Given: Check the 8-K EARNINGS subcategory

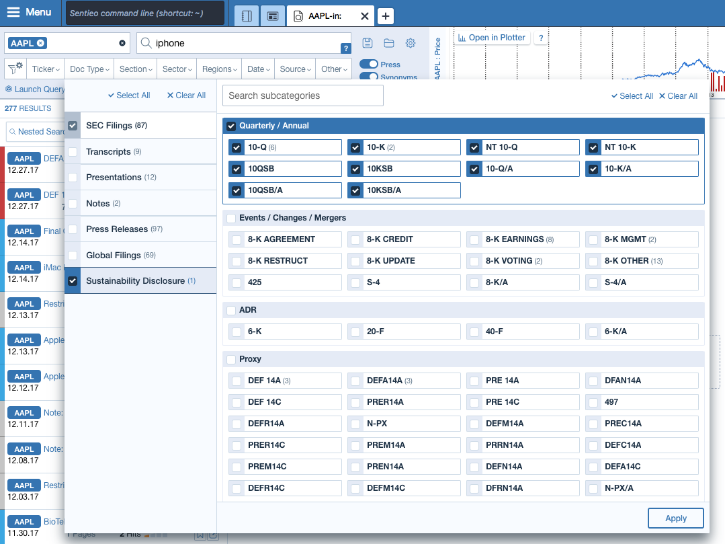Looking at the screenshot, I should pyautogui.click(x=474, y=239).
